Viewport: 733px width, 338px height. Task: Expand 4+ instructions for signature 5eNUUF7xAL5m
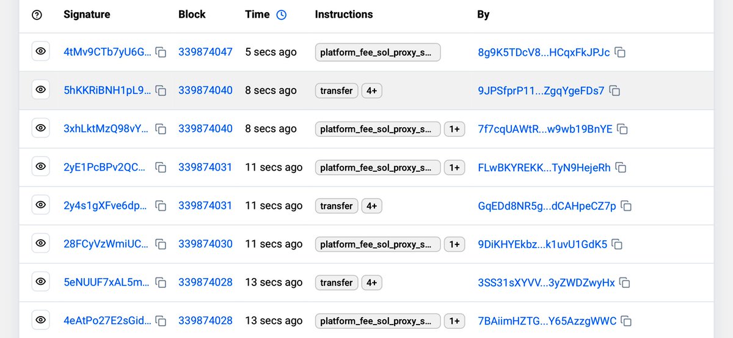click(371, 282)
